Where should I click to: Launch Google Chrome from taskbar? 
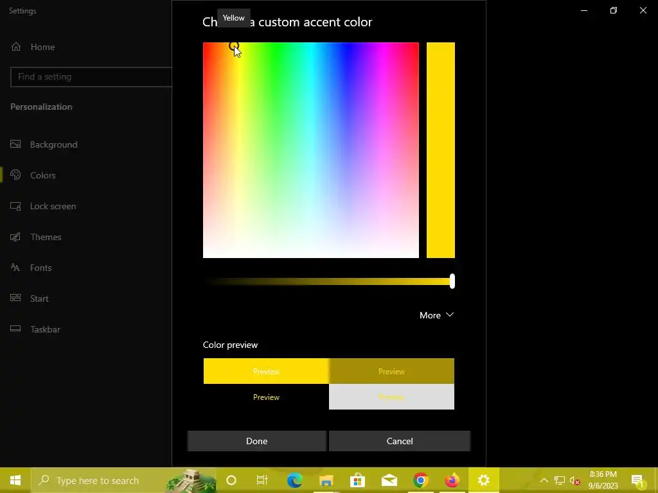click(420, 480)
